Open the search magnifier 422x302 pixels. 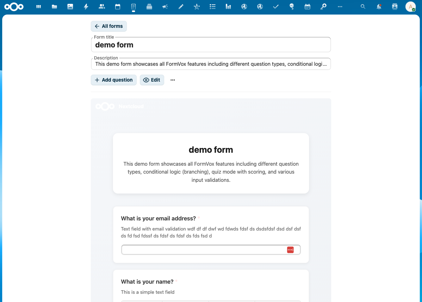click(x=363, y=6)
